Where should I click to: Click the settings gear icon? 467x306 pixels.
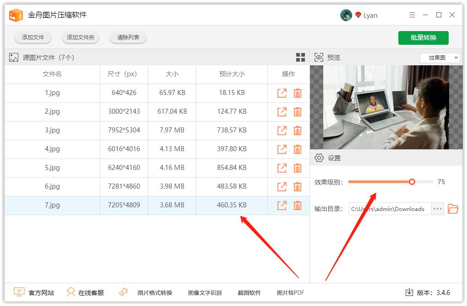coord(319,157)
